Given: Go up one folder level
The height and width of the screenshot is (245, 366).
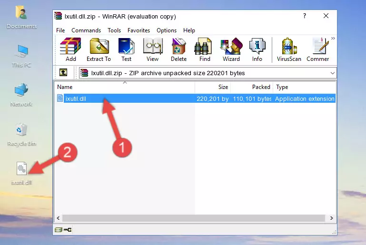Looking at the screenshot, I should (x=63, y=73).
